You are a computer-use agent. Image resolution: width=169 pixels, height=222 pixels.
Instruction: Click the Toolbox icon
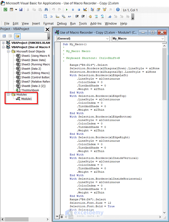click(x=111, y=10)
